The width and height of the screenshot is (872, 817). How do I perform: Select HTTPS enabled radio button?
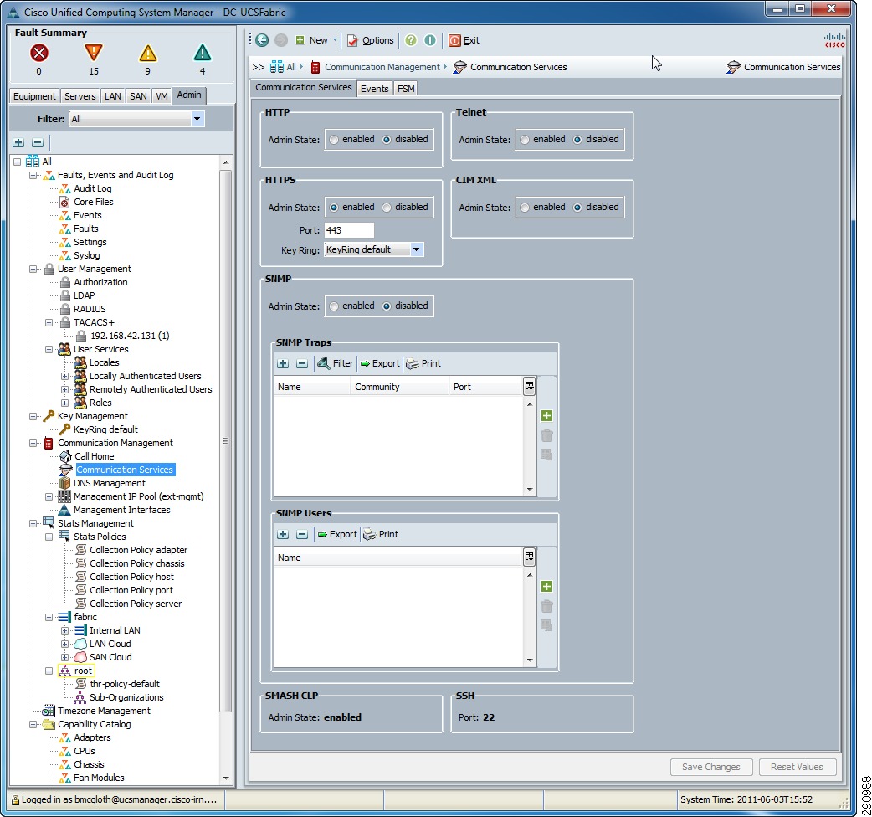click(334, 208)
